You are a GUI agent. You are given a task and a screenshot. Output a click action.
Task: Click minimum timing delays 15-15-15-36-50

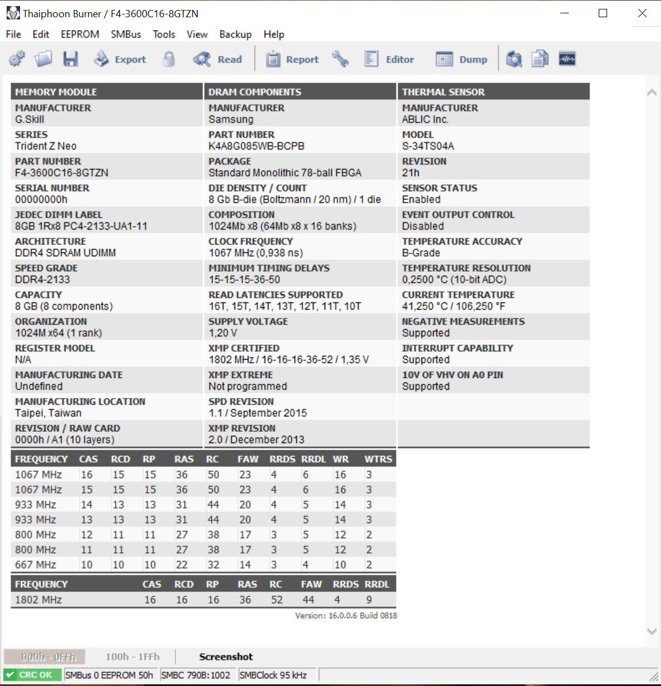244,280
